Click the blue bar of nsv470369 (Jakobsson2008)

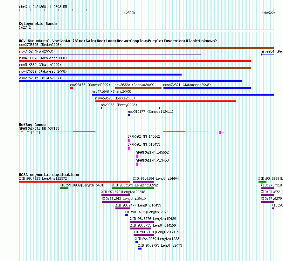tap(100, 75)
